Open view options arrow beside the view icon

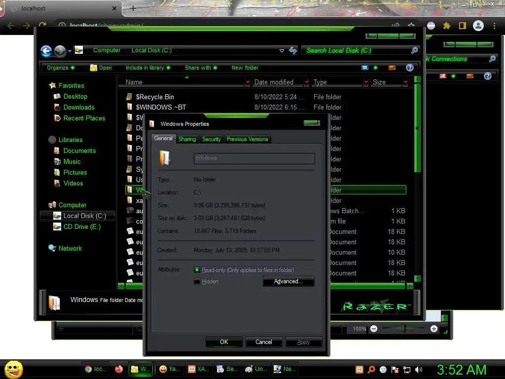(x=375, y=68)
